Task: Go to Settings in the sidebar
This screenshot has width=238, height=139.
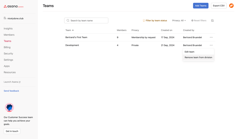Action: pos(8,60)
